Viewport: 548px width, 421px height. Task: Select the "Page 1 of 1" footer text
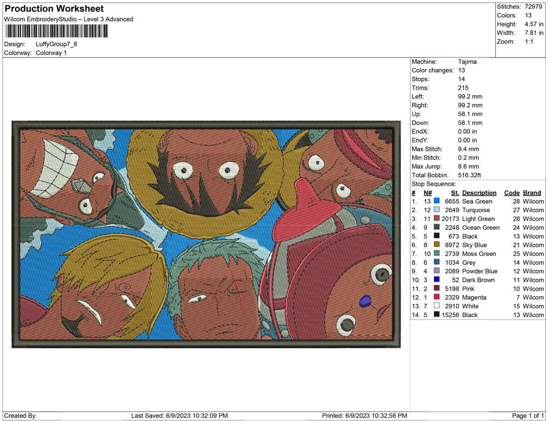[528, 415]
